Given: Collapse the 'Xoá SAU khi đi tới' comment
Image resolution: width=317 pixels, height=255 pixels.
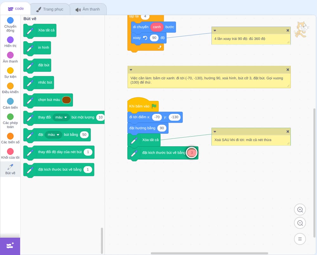Looking at the screenshot, I should pyautogui.click(x=215, y=132).
